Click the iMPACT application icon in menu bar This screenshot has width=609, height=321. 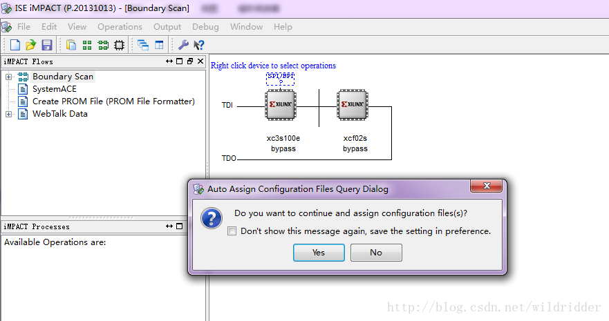[x=7, y=27]
